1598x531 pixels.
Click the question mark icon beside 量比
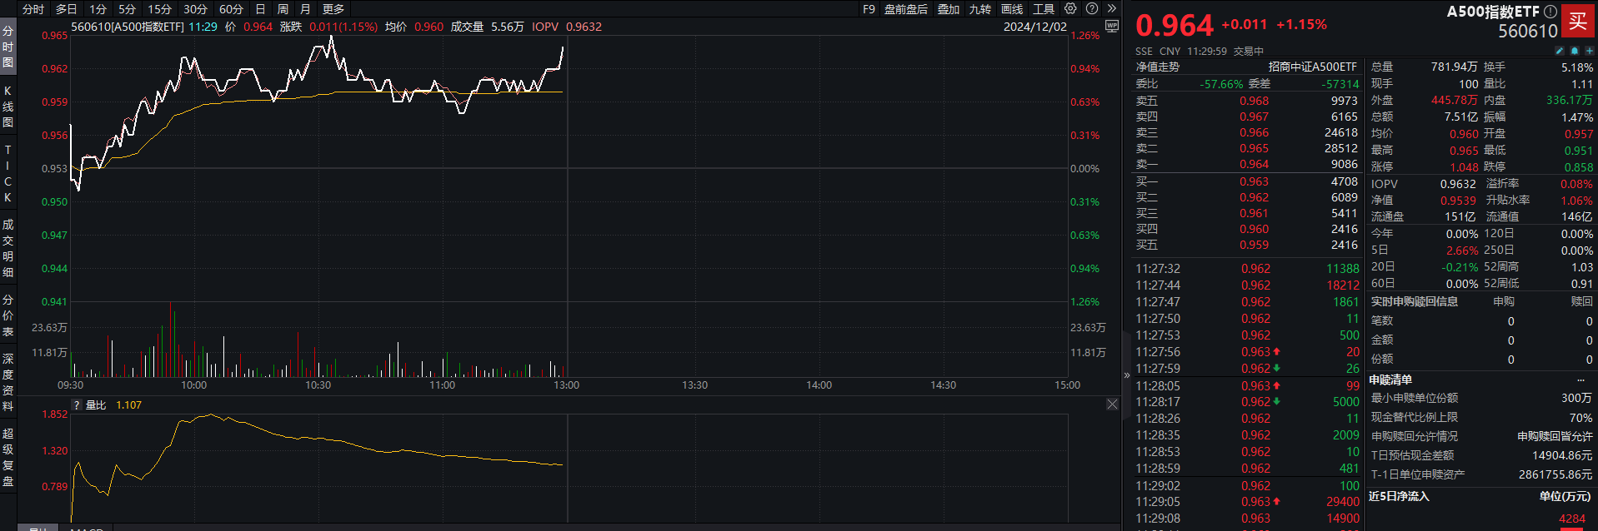pos(77,405)
